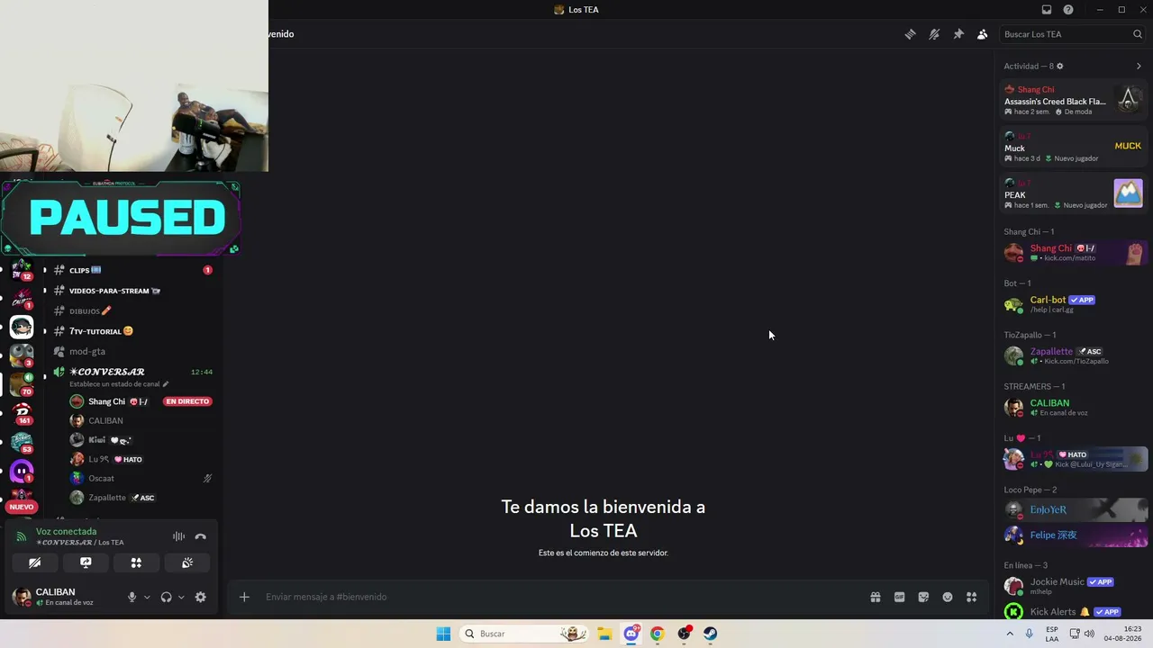Open Zapallette in the member list
Screen dimensions: 1153x648
tap(1073, 355)
